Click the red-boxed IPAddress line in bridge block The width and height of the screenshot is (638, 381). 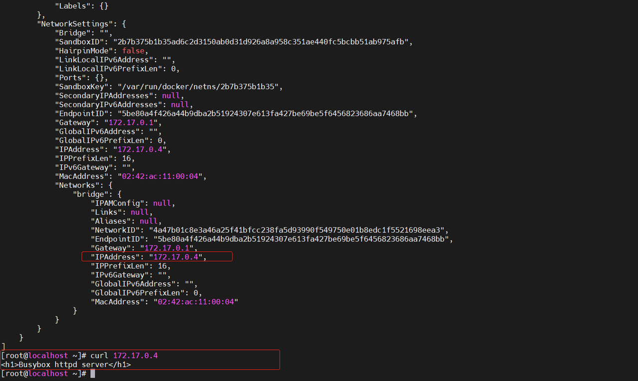point(157,257)
